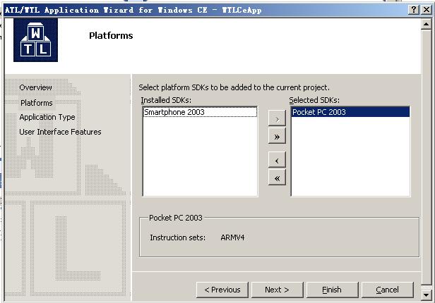Remove selected SDK with single left arrow
This screenshot has width=435, height=303.
(x=277, y=161)
